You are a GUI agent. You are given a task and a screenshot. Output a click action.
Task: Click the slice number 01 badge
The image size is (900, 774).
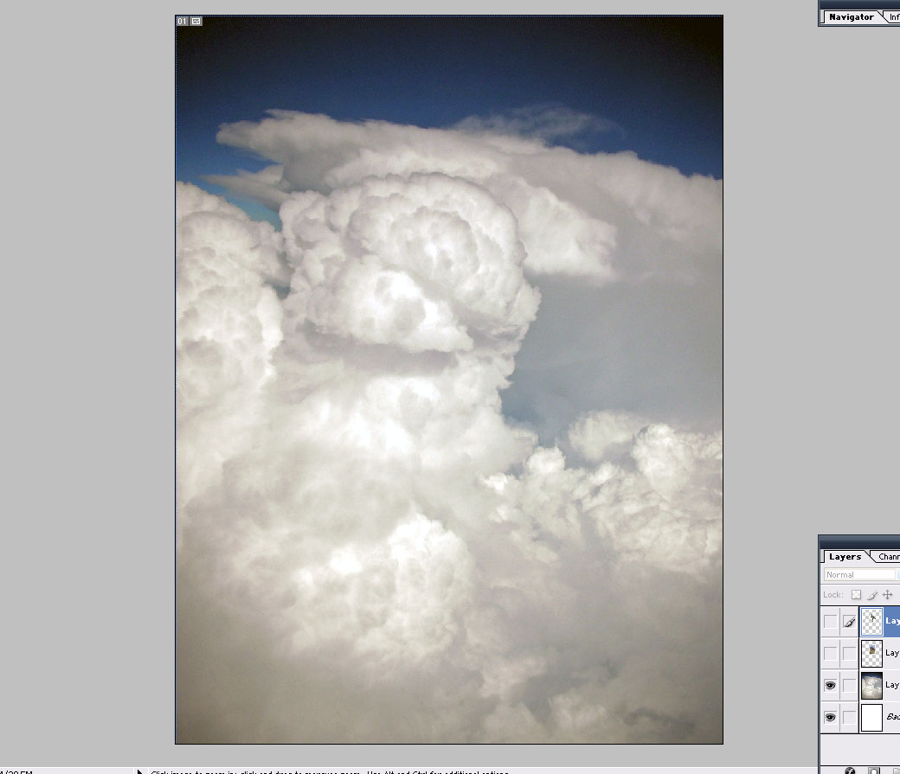[x=182, y=22]
